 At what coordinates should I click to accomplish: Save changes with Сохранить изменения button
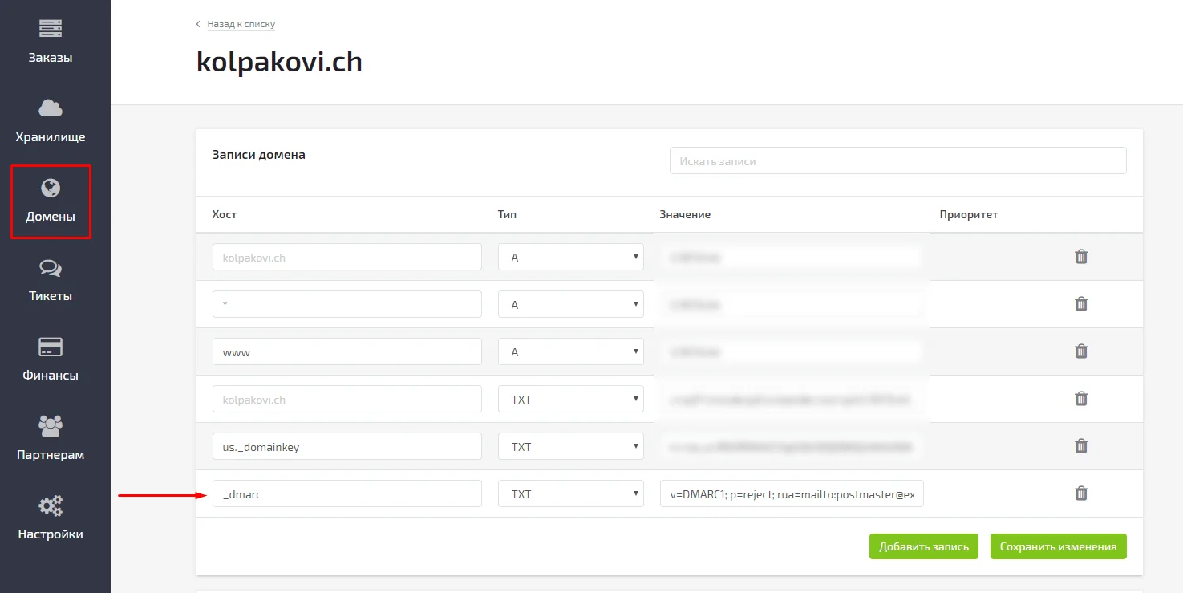tap(1058, 546)
